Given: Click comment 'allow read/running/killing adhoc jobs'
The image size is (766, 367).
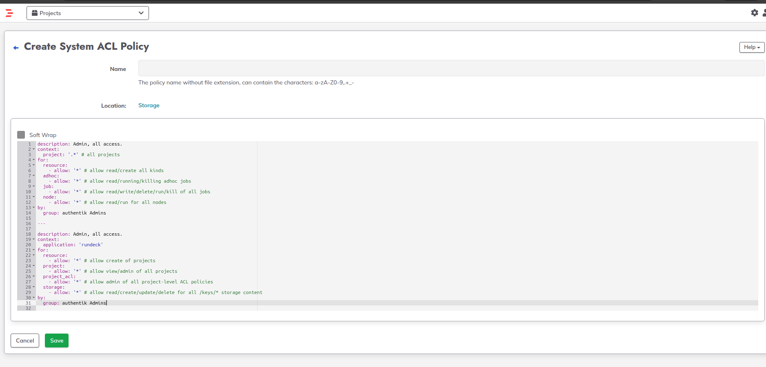Looking at the screenshot, I should [x=140, y=181].
